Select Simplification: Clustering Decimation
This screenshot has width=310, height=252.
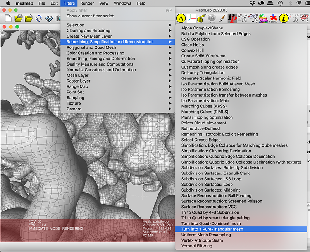click(241, 151)
